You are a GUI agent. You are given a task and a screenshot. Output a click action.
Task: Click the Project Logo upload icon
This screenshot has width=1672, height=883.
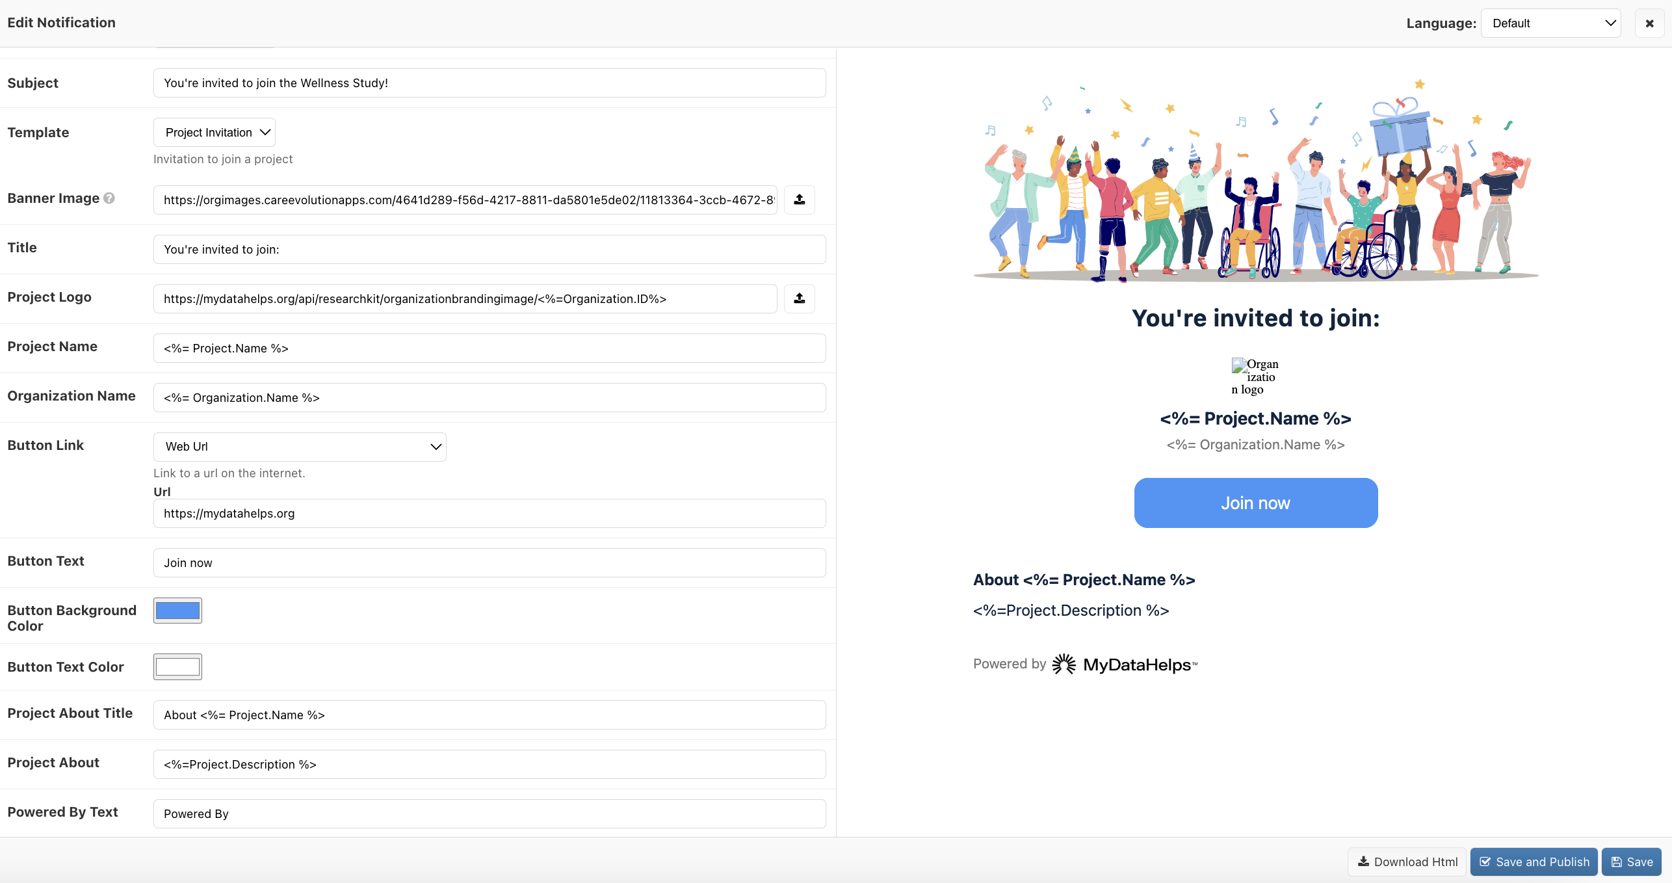(x=799, y=298)
